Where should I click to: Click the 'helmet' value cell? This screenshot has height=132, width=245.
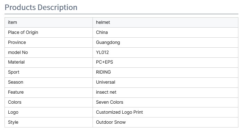tap(165, 22)
